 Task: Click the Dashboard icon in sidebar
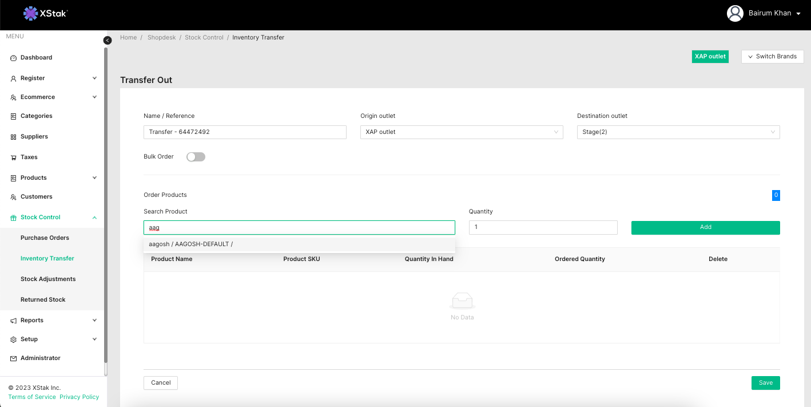click(x=14, y=58)
